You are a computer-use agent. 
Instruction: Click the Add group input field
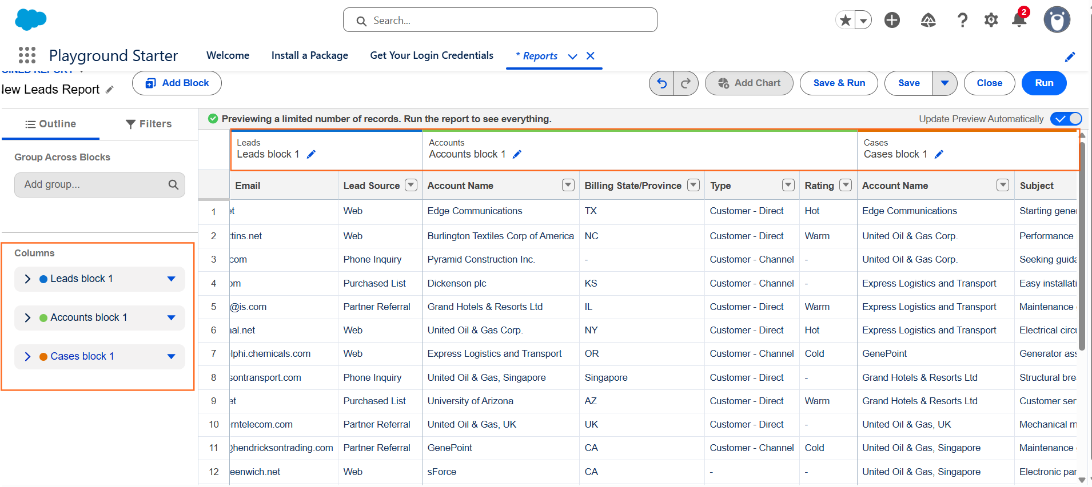point(99,185)
